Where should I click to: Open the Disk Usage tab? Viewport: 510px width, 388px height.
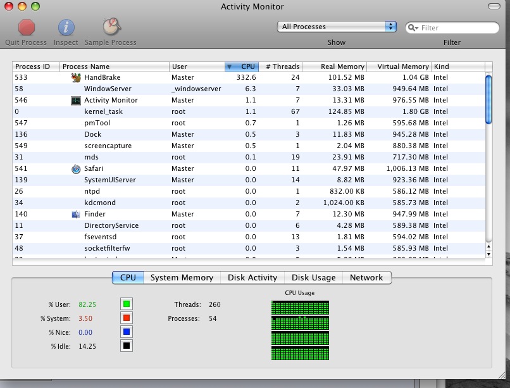point(314,277)
